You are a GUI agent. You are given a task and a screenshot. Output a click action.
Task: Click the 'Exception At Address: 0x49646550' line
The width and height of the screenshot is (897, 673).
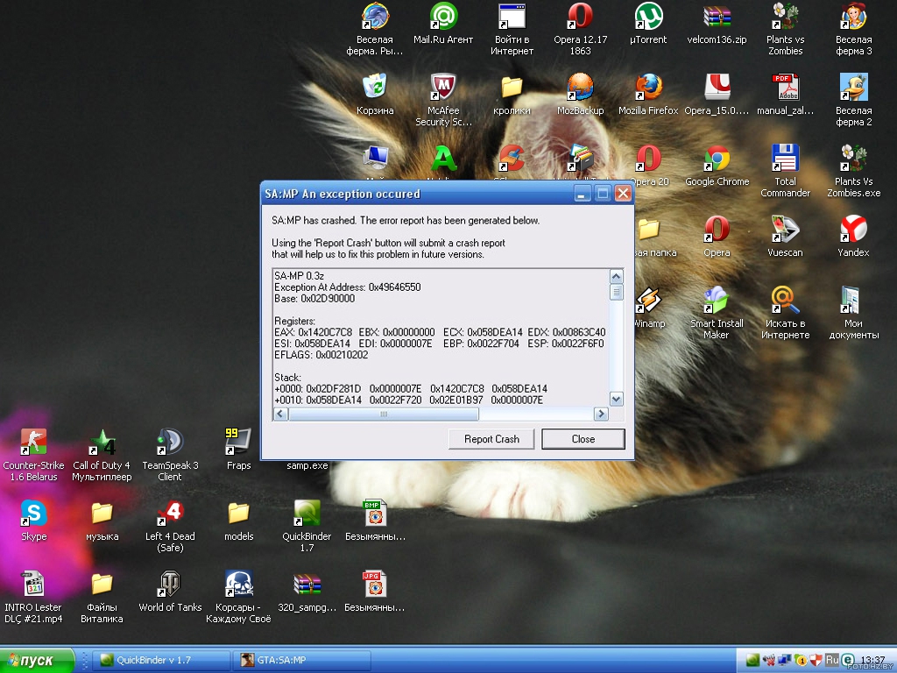tap(347, 287)
